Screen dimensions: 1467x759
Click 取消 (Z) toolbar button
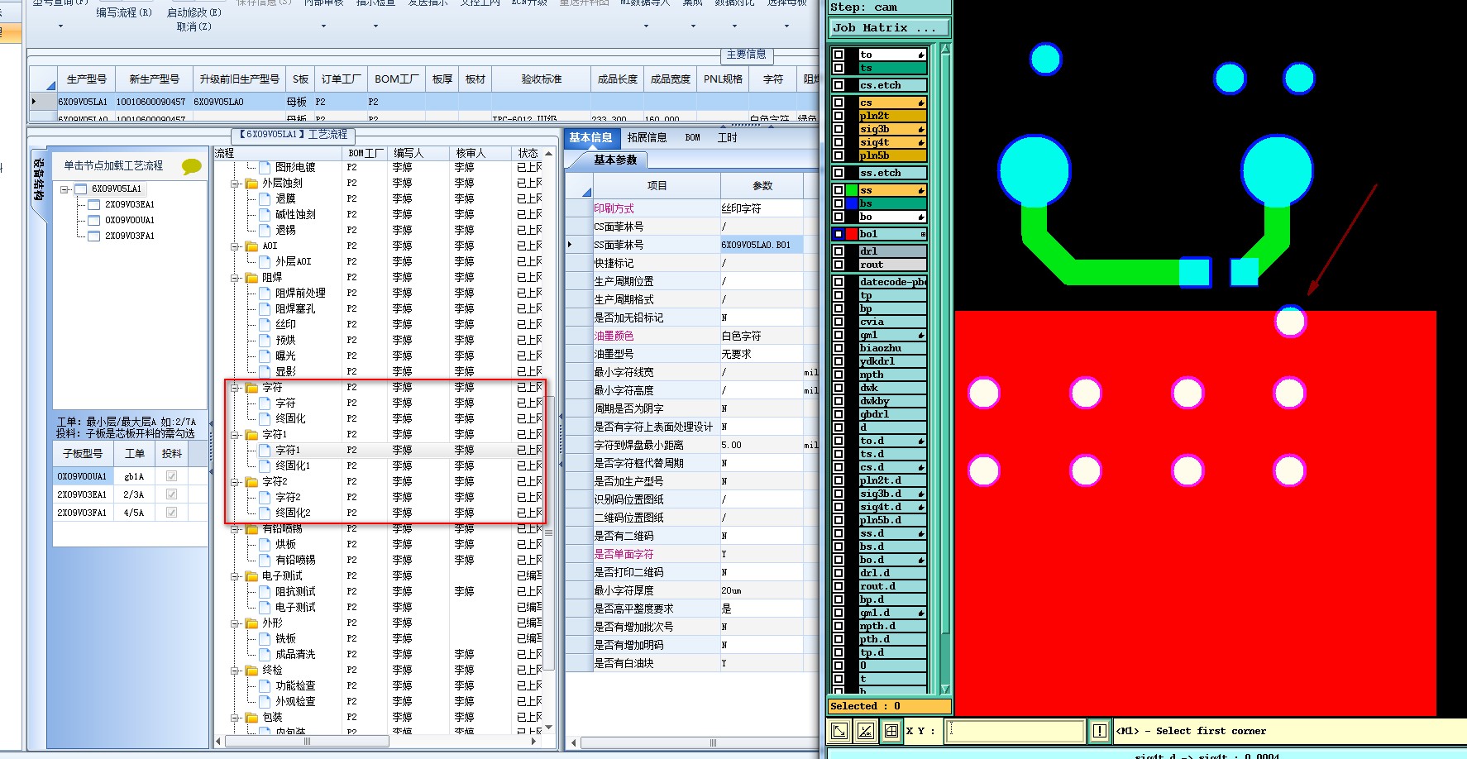194,26
